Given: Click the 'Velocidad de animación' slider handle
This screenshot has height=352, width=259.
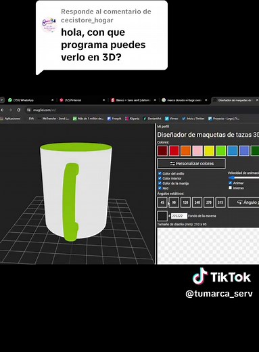Looking at the screenshot, I should pos(232,178).
